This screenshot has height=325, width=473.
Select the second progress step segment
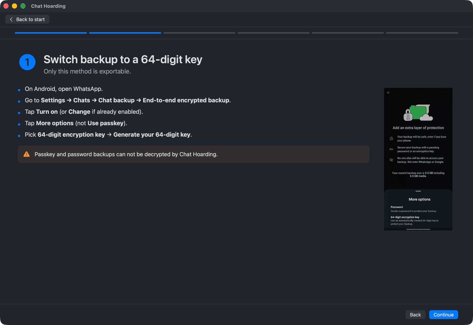coord(125,33)
